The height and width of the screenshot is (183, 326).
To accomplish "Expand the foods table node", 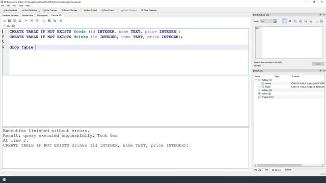I will click(x=259, y=87).
